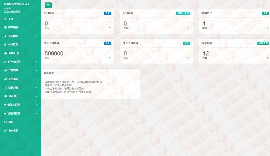Select the value 1 in 新增用户 card

point(204,23)
